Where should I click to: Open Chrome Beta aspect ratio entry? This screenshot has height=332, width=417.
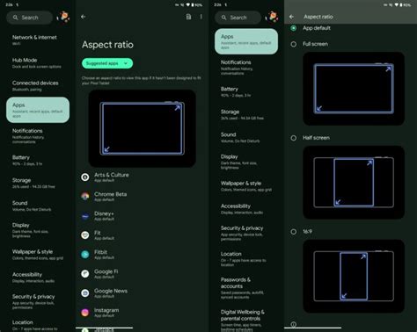143,197
